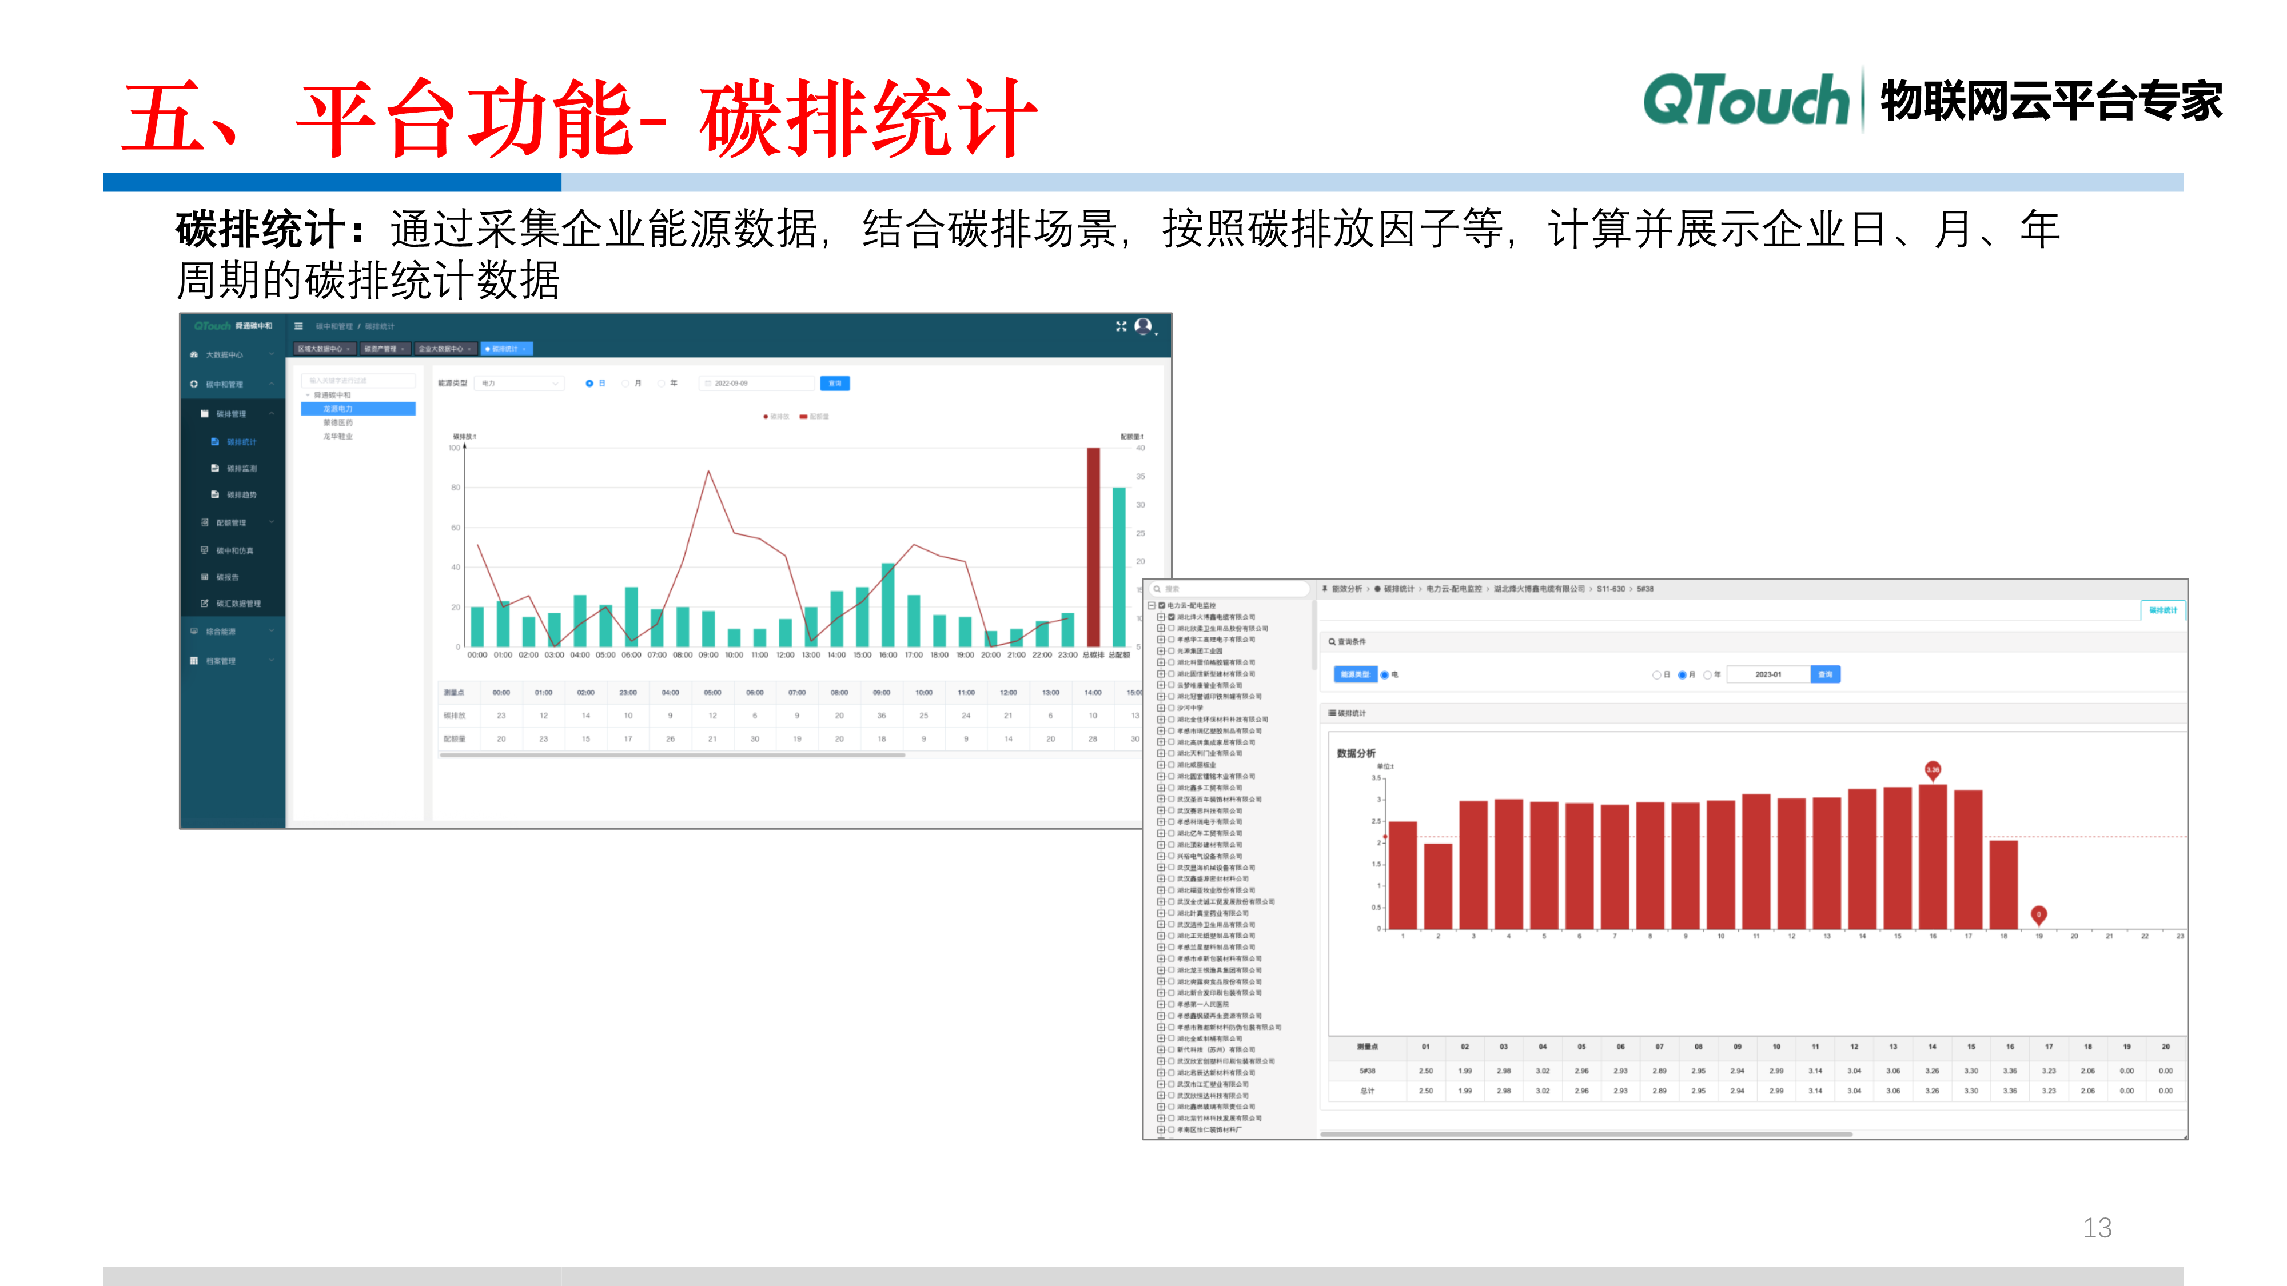This screenshot has height=1286, width=2287.
Task: Open the 能源类型 dropdown showing 电力
Action: coord(520,384)
